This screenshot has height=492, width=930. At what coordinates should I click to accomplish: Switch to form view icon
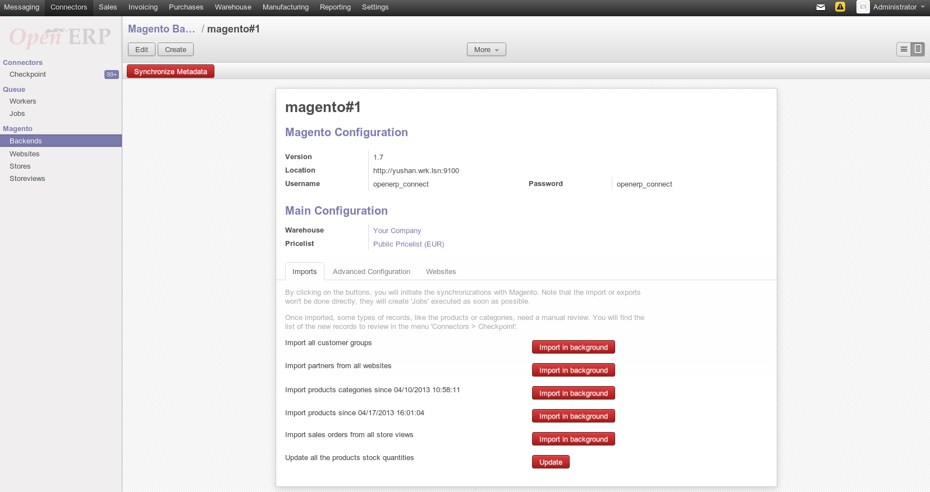click(x=918, y=49)
